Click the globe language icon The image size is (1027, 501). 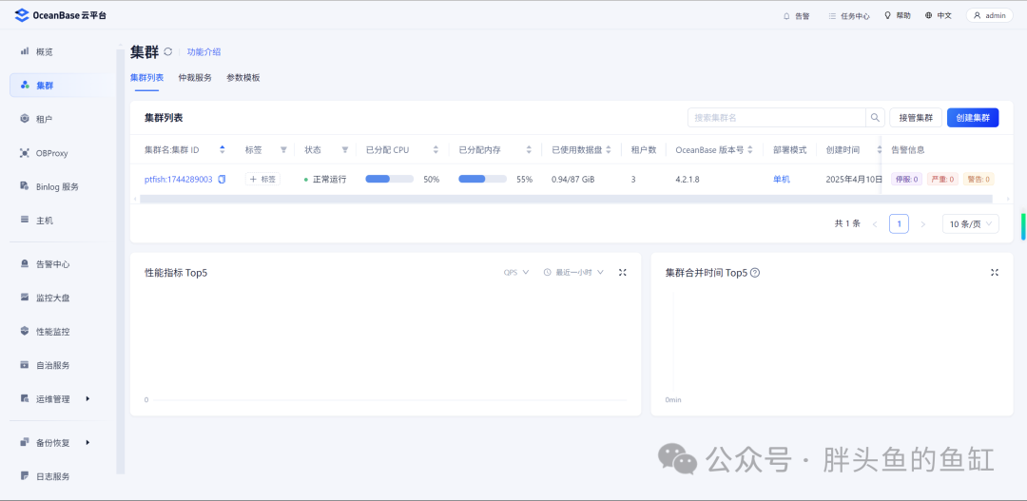(929, 15)
